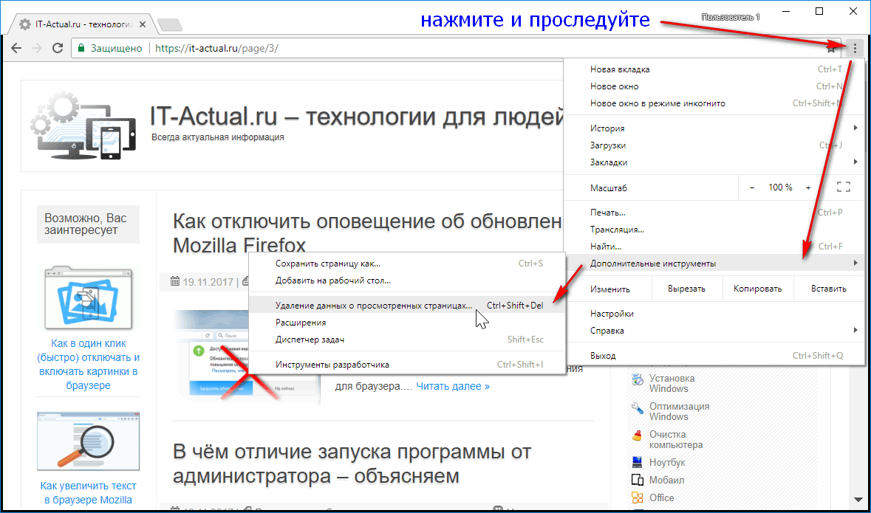This screenshot has height=513, width=871.
Task: Select Удаление данных о просмотренных страницах...
Action: [407, 306]
